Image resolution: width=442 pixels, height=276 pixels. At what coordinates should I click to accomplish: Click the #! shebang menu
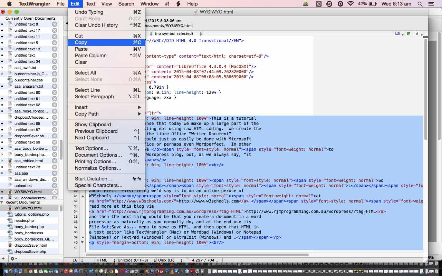167,4
